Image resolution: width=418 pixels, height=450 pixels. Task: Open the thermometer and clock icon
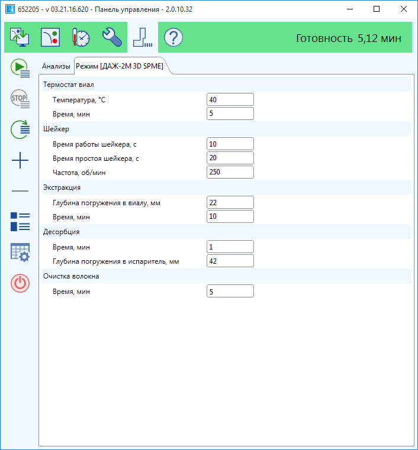[81, 37]
